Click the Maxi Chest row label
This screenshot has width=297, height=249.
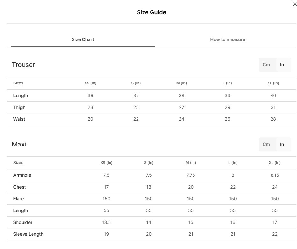coord(19,187)
